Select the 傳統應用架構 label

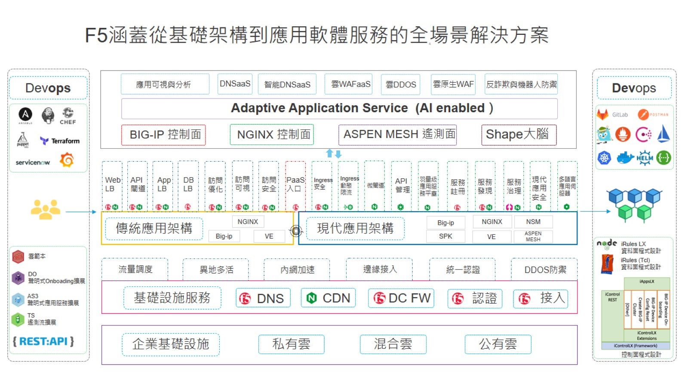pos(154,228)
